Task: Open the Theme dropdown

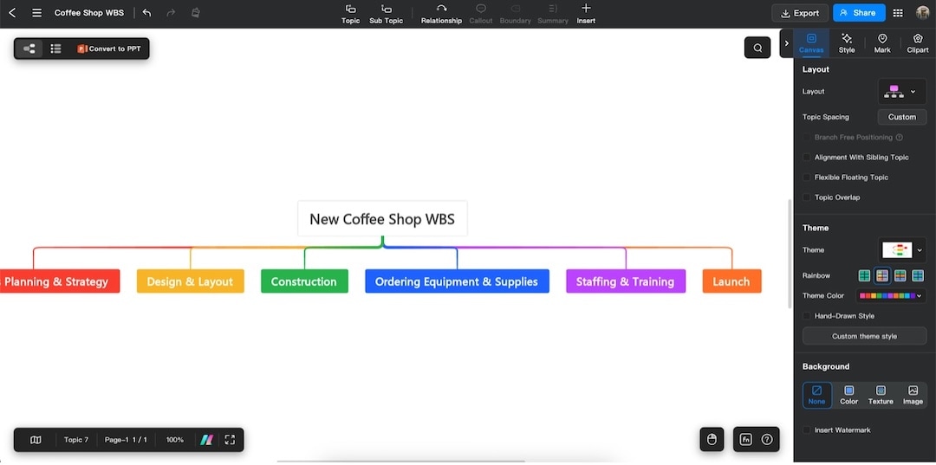Action: (x=902, y=249)
